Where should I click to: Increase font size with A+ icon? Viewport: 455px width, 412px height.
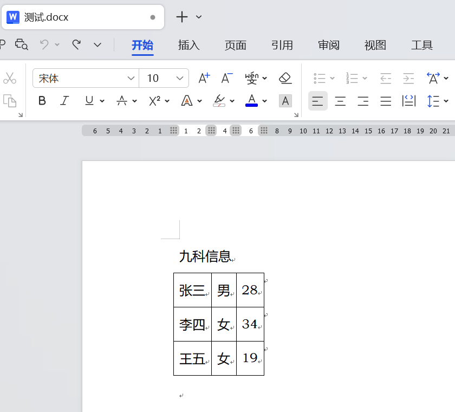pyautogui.click(x=204, y=78)
